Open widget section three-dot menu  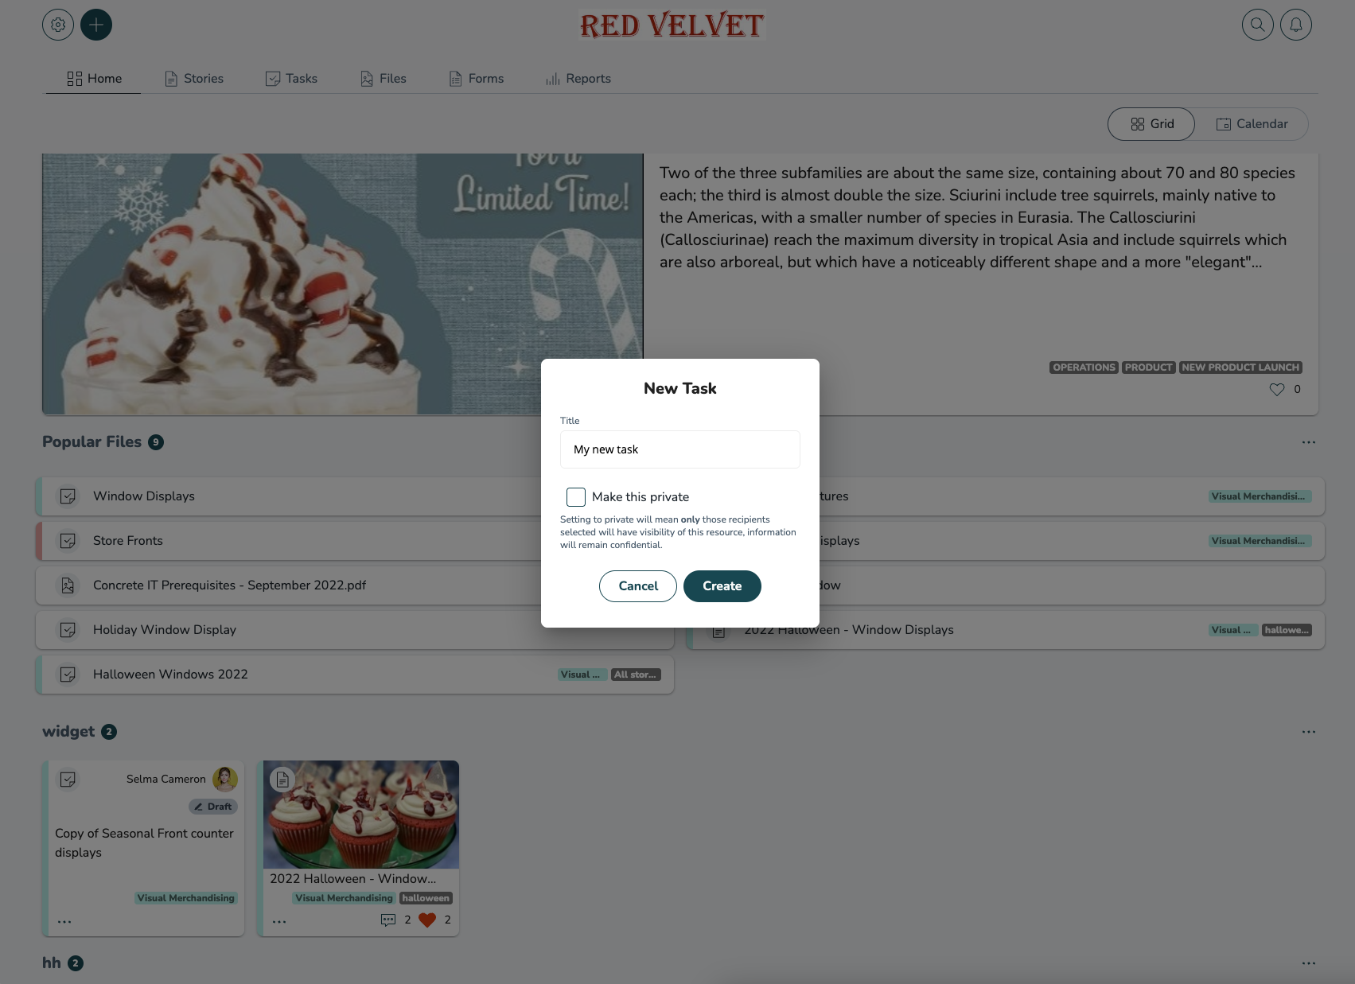pyautogui.click(x=1309, y=732)
